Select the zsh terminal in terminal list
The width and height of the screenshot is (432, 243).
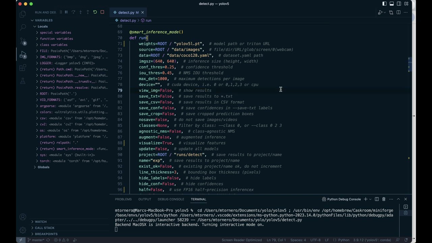(x=406, y=207)
